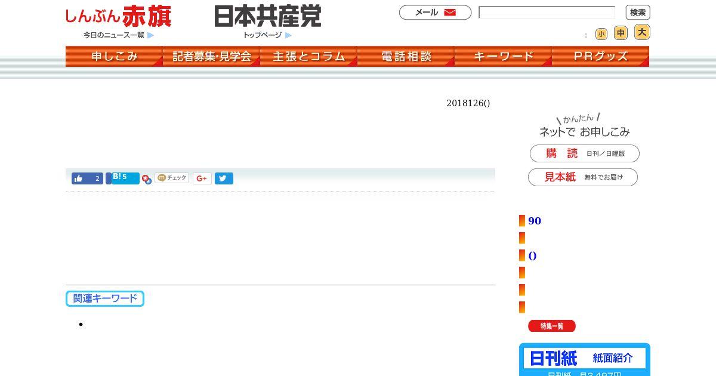Click the しんぶん赤旗 logo
This screenshot has width=716, height=376.
point(118,16)
